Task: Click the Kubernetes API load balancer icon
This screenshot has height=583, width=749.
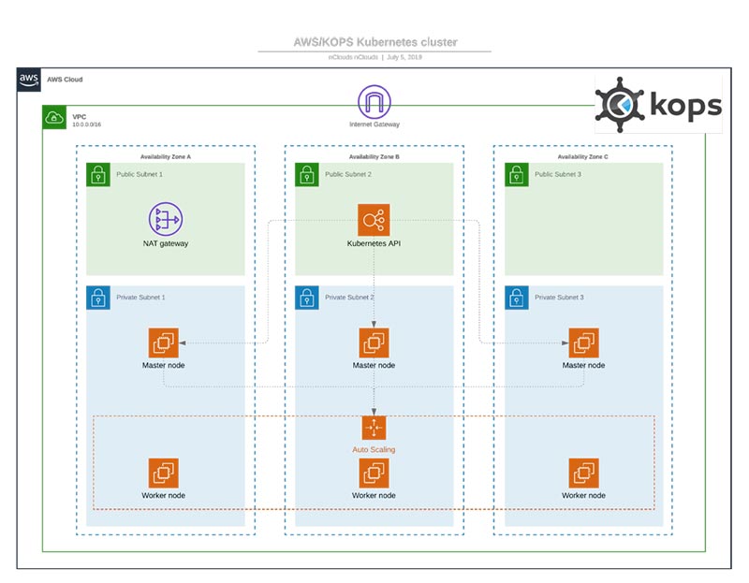Action: (374, 220)
